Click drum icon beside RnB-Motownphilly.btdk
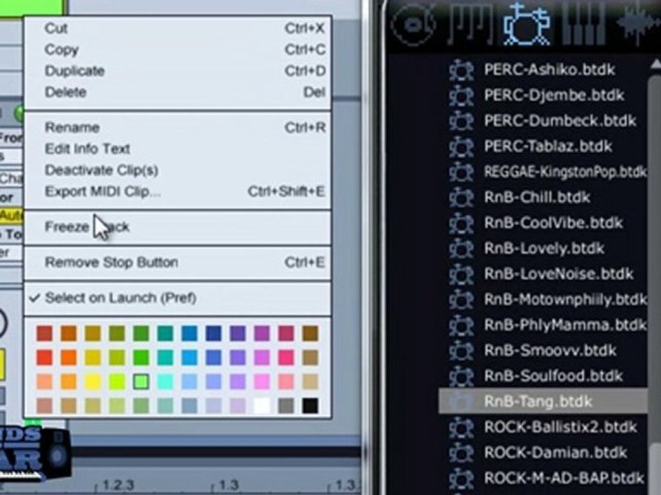The image size is (661, 495). tap(461, 300)
